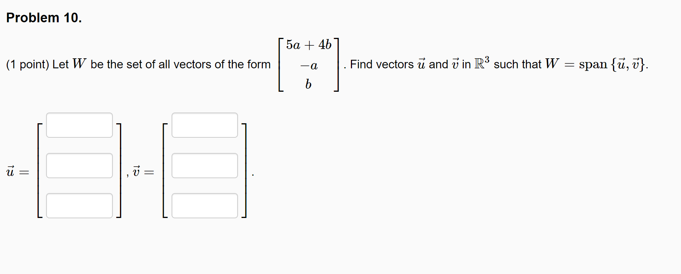Click the span notation text
This screenshot has width=681, height=274.
tap(594, 64)
